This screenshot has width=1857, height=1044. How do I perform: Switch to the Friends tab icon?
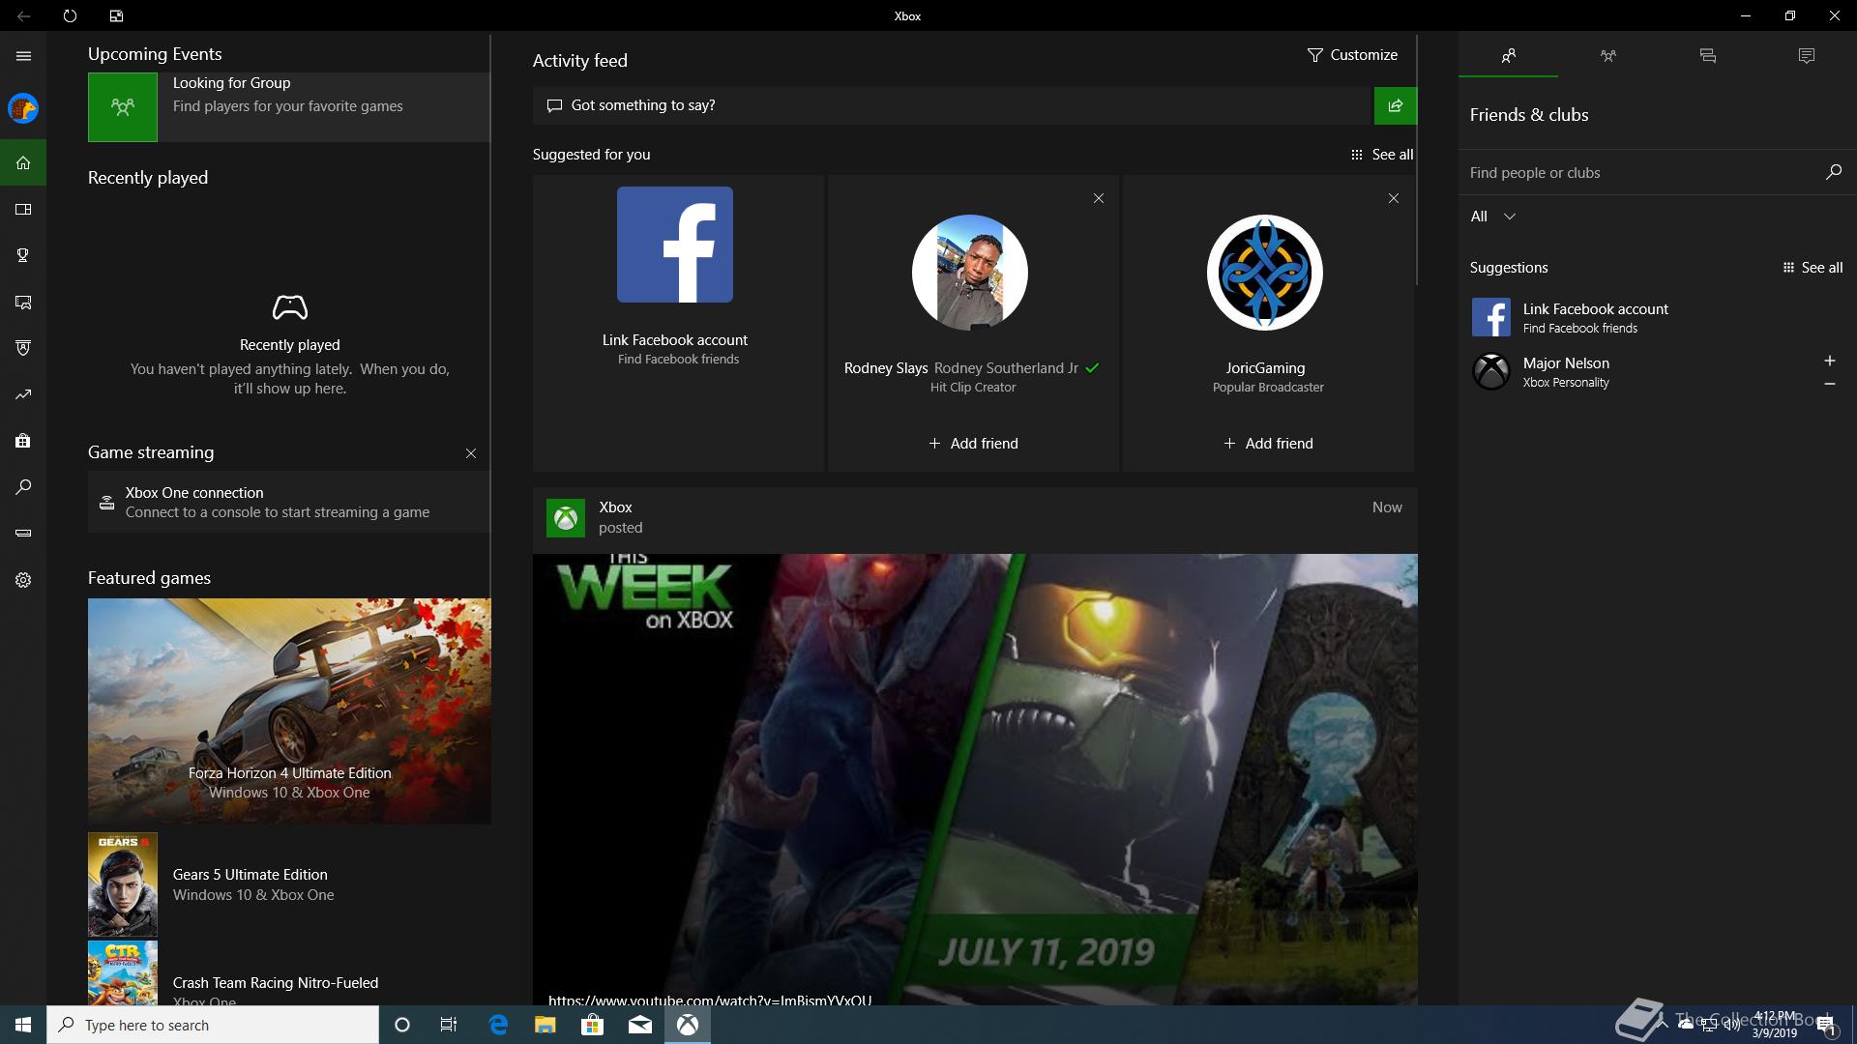[1508, 56]
